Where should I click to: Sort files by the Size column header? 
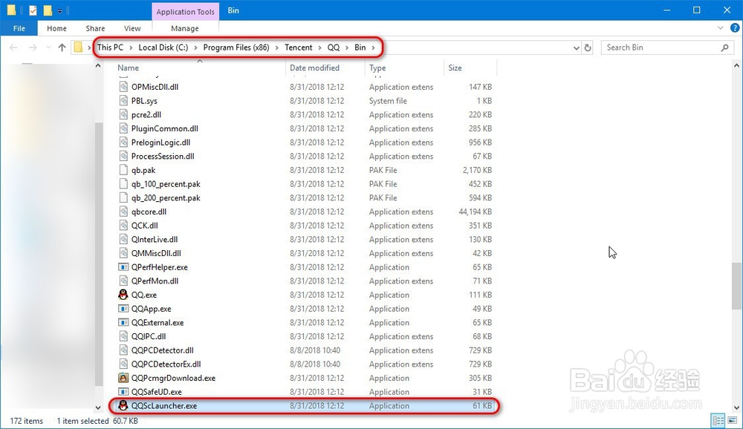coord(455,68)
